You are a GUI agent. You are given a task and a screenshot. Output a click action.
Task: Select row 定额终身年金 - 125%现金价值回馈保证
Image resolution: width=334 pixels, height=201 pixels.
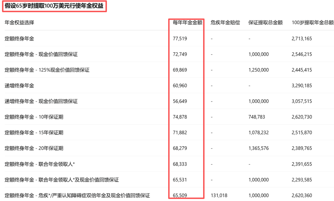tap(47, 70)
